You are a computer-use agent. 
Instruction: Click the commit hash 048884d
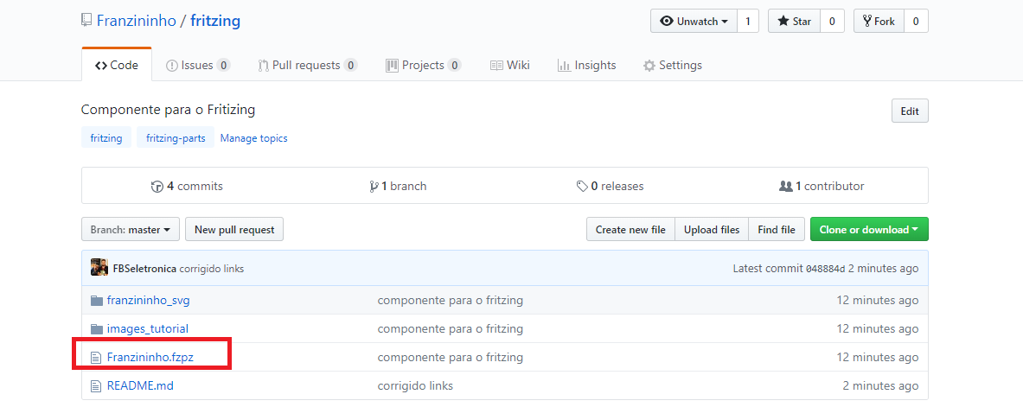pyautogui.click(x=825, y=269)
